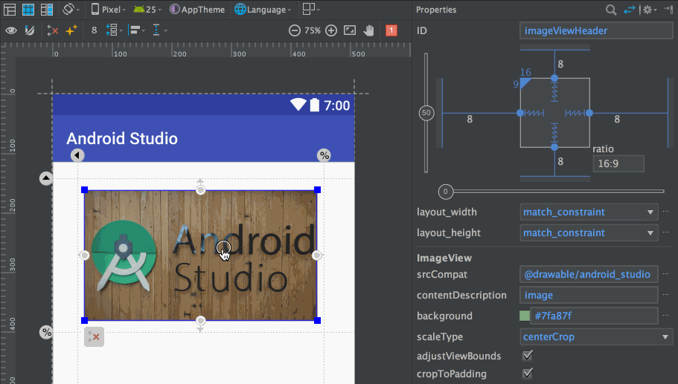Toggle the aspect ratio corner triangle
The width and height of the screenshot is (678, 384).
point(525,82)
